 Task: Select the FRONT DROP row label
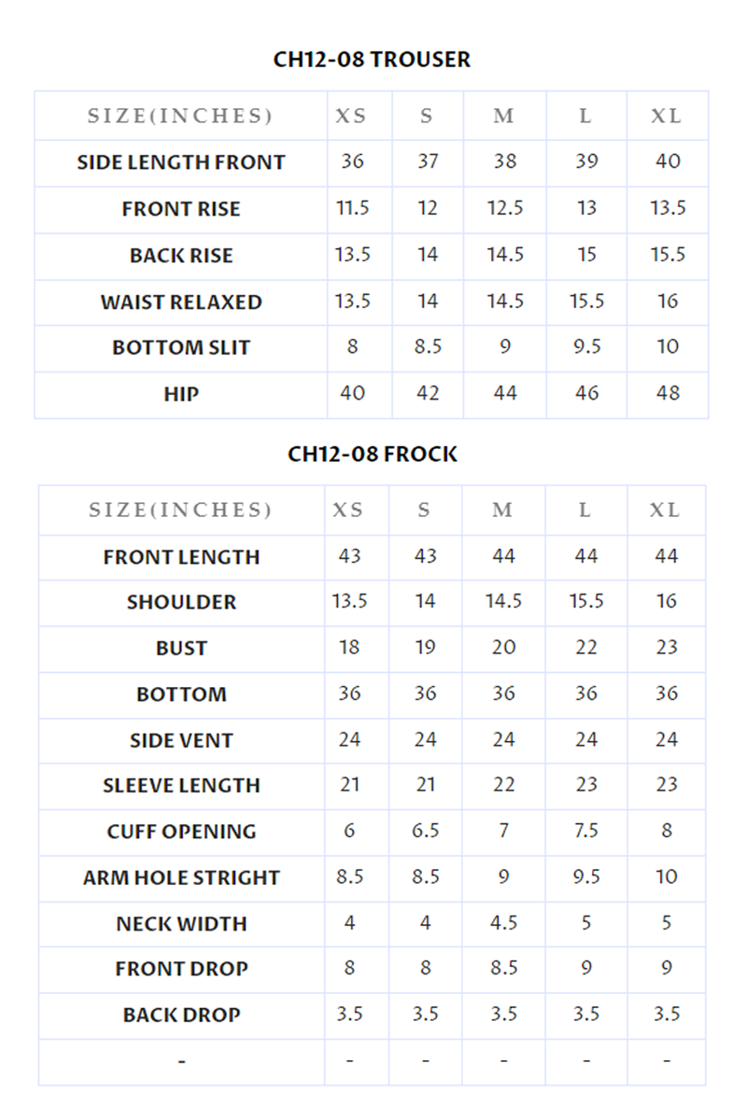tap(181, 969)
